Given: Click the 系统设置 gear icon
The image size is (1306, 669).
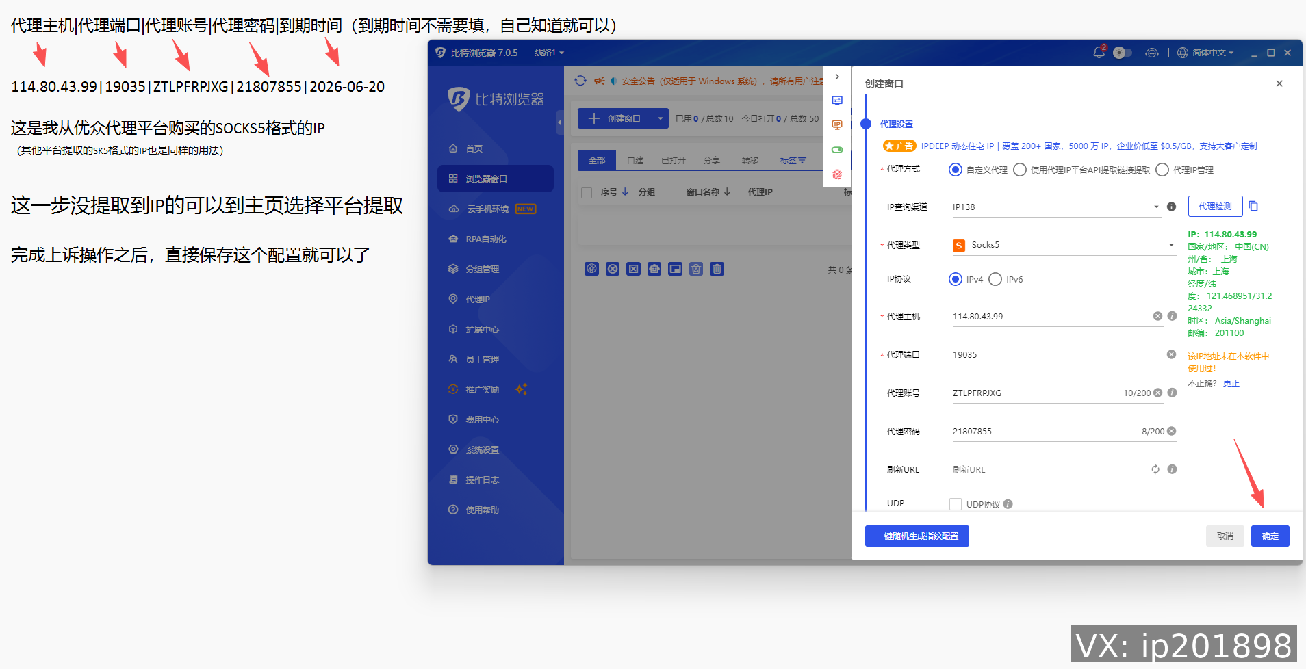Looking at the screenshot, I should click(x=453, y=449).
